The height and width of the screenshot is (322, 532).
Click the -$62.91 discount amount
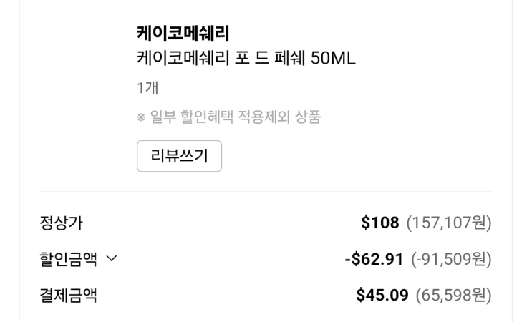pos(374,258)
